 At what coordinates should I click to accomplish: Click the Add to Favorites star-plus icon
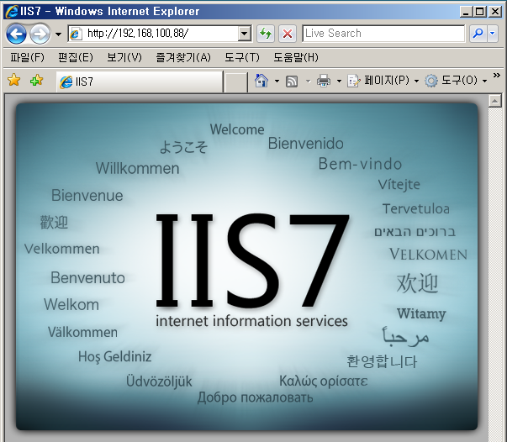pyautogui.click(x=36, y=80)
